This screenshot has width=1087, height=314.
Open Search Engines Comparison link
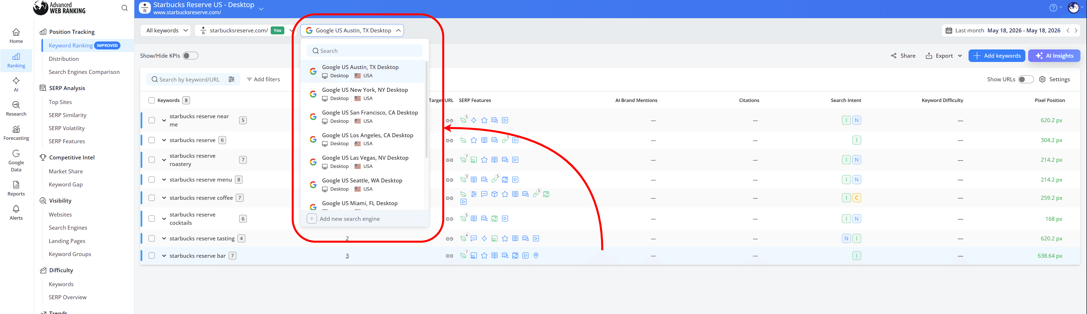click(84, 72)
